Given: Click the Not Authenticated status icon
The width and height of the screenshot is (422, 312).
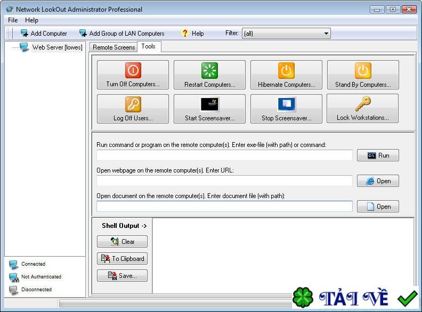Looking at the screenshot, I should [14, 277].
